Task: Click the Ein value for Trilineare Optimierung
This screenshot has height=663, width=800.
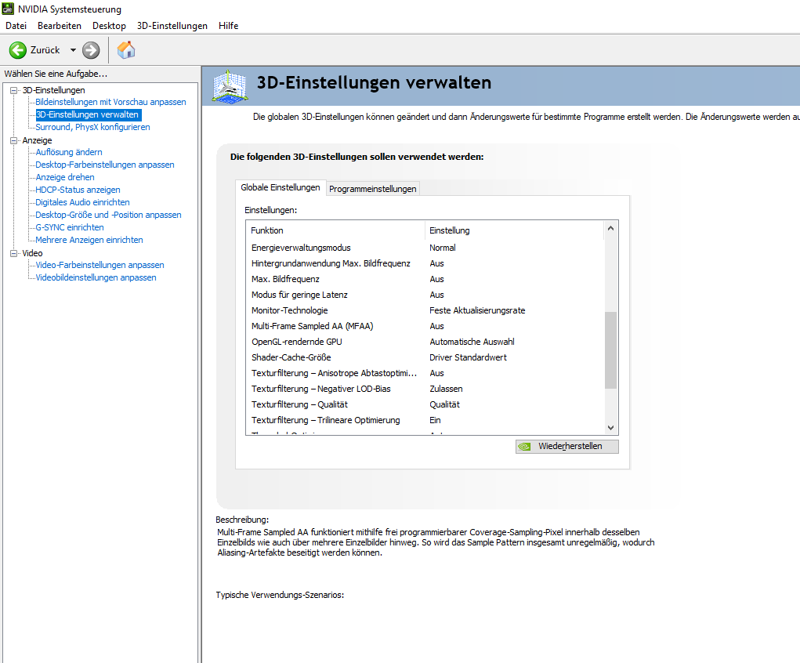Action: pyautogui.click(x=435, y=421)
